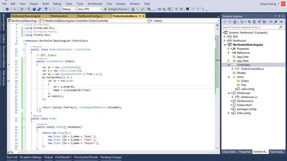Expand the ENV project node

pos(225,37)
